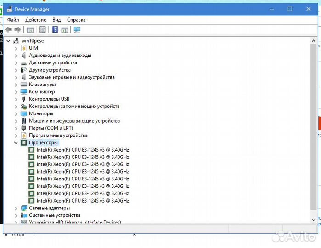Image resolution: width=321 pixels, height=248 pixels.
Task: Click the storage controller icon
Action: [x=24, y=106]
